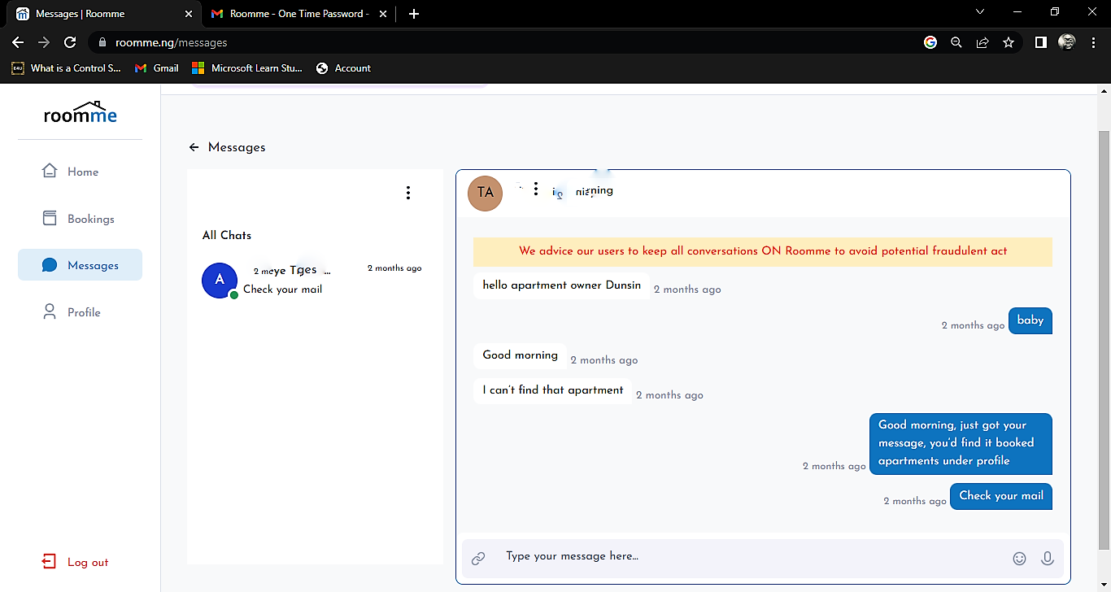Click the 'Check your mail' sent bubble
1111x592 pixels.
[1000, 496]
